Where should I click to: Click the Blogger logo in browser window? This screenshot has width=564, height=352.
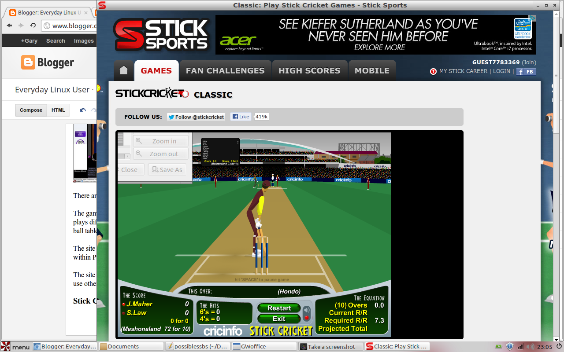coord(48,62)
